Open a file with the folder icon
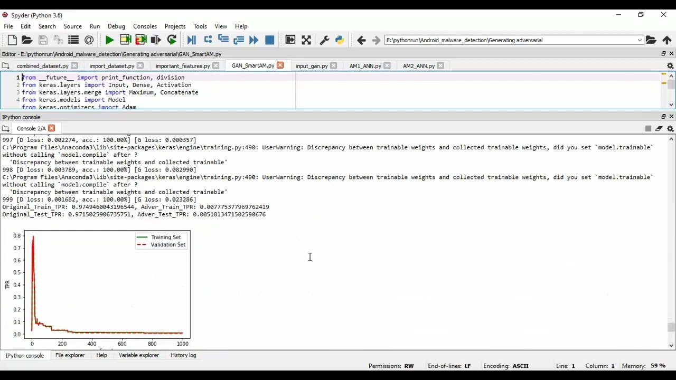Image resolution: width=676 pixels, height=380 pixels. click(x=27, y=40)
